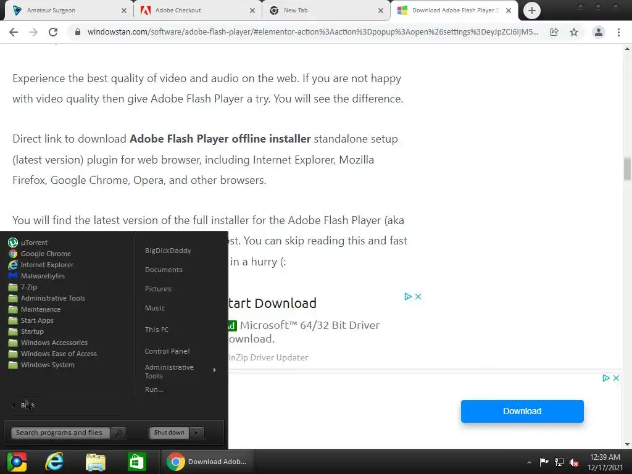The image size is (632, 474).
Task: Click the Start Download ad headline
Action: (272, 303)
